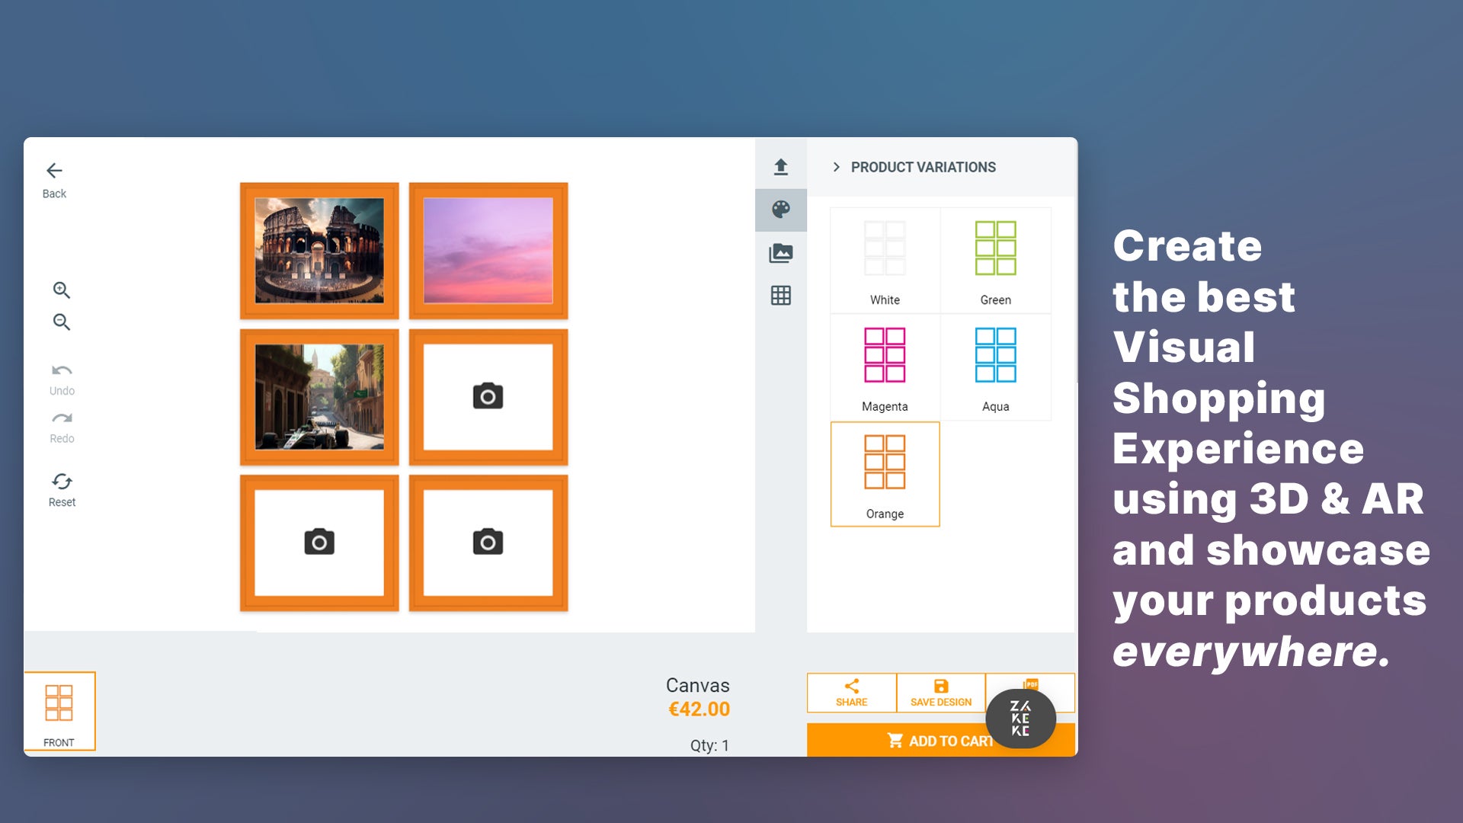
Task: Click the SAVE DESIGN button
Action: [x=940, y=690]
